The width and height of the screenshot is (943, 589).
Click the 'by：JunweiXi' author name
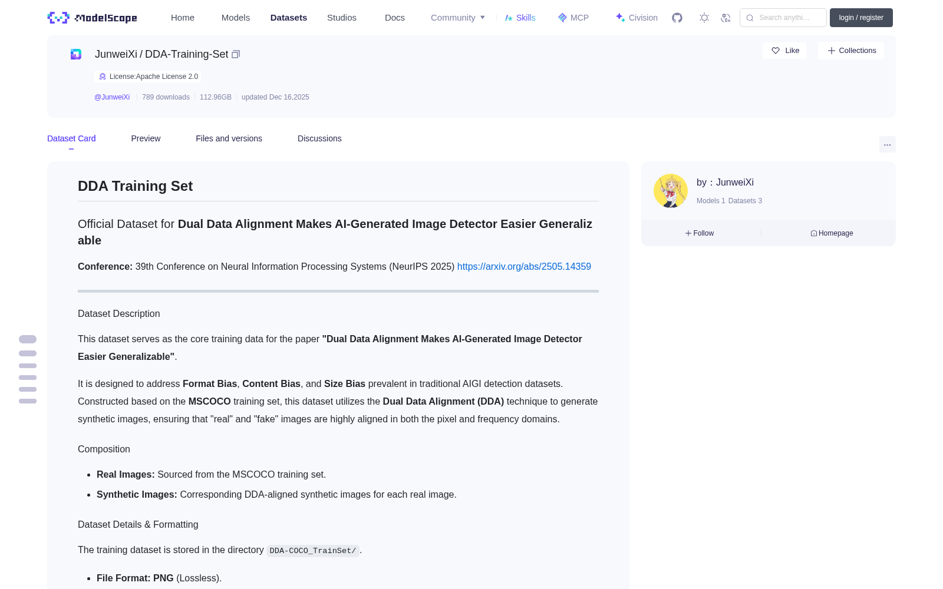click(725, 183)
